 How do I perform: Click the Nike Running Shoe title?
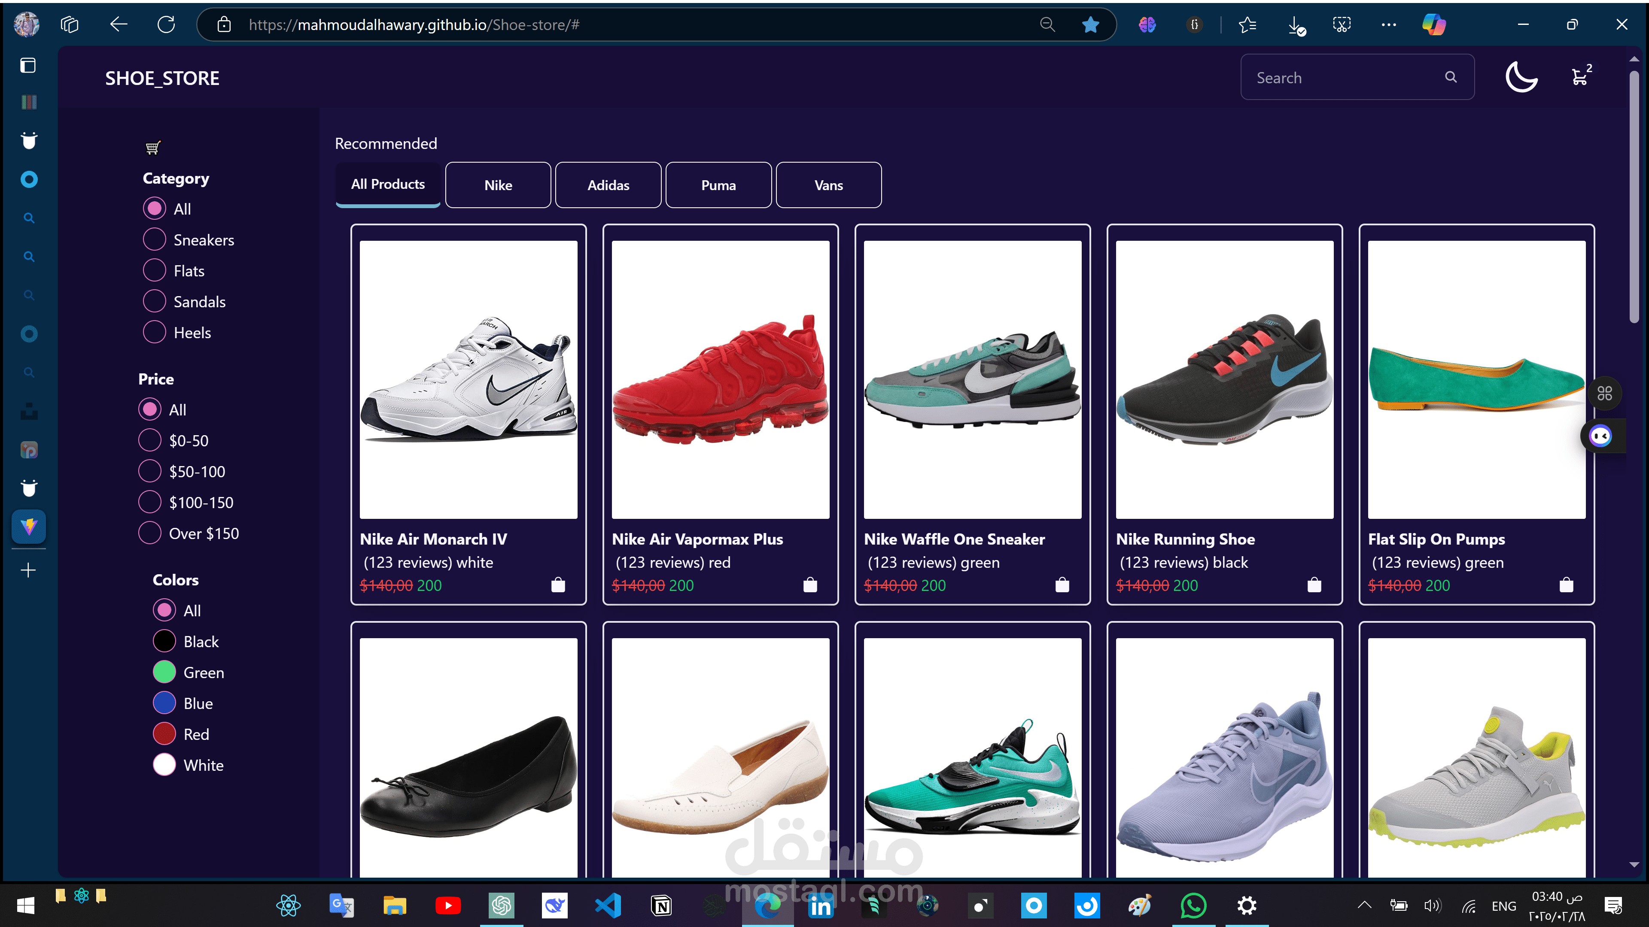1186,539
